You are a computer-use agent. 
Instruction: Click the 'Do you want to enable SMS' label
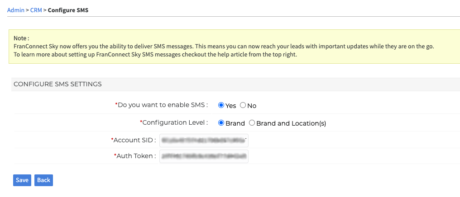coord(162,105)
